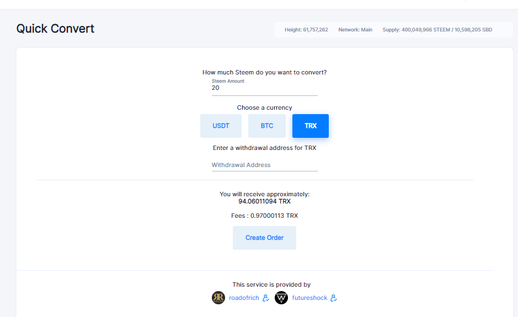This screenshot has width=518, height=317.
Task: Click the roadofrich avatar icon
Action: click(x=218, y=298)
